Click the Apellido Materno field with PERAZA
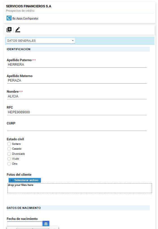 [x=77, y=80]
